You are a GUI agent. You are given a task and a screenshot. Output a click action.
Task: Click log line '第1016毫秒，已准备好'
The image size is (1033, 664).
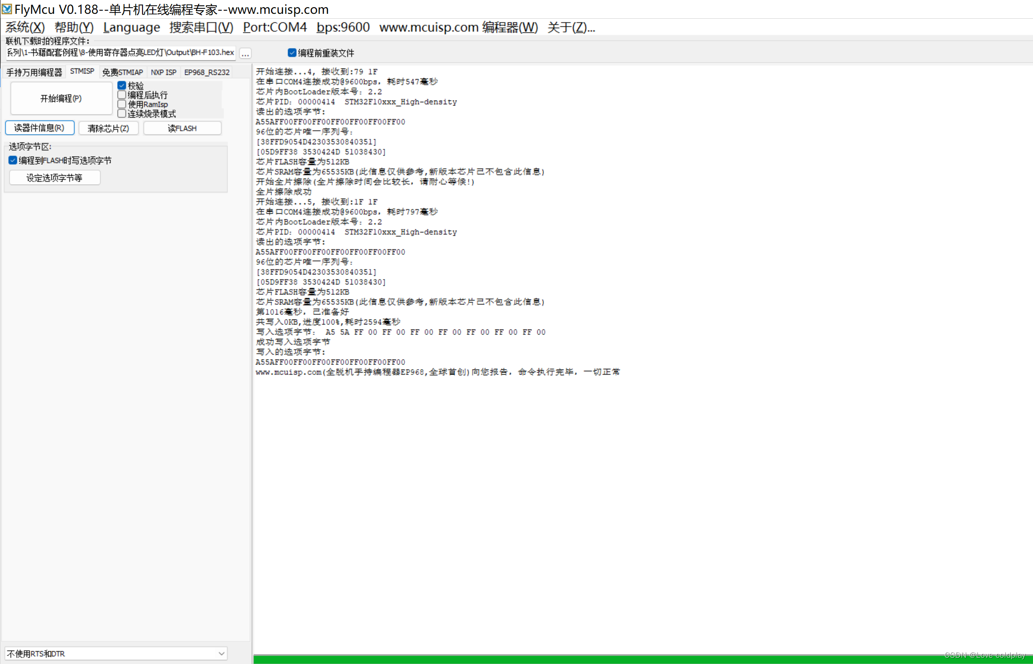[x=302, y=312]
